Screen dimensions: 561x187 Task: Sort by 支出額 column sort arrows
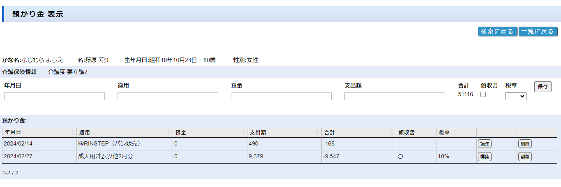point(317,133)
